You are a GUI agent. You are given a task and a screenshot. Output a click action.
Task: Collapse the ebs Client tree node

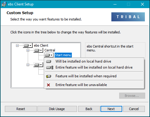coord(17,46)
